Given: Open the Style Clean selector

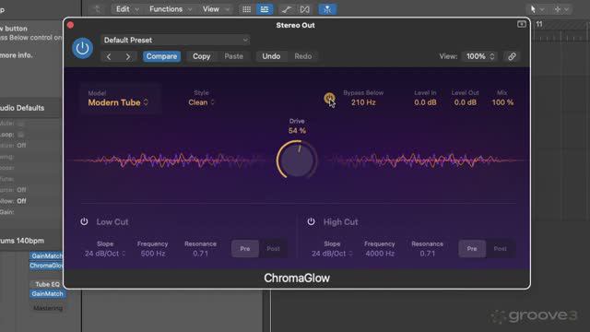Looking at the screenshot, I should (x=201, y=102).
